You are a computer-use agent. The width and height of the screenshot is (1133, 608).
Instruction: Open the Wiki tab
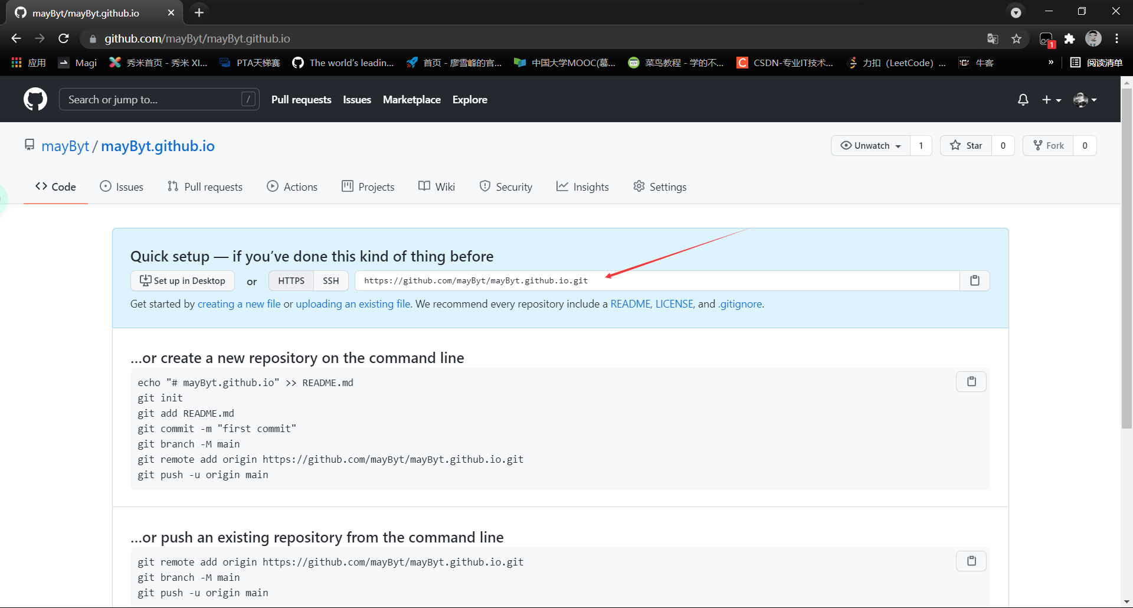(x=437, y=187)
